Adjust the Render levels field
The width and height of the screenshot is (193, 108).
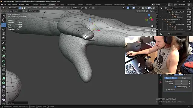tap(181, 83)
